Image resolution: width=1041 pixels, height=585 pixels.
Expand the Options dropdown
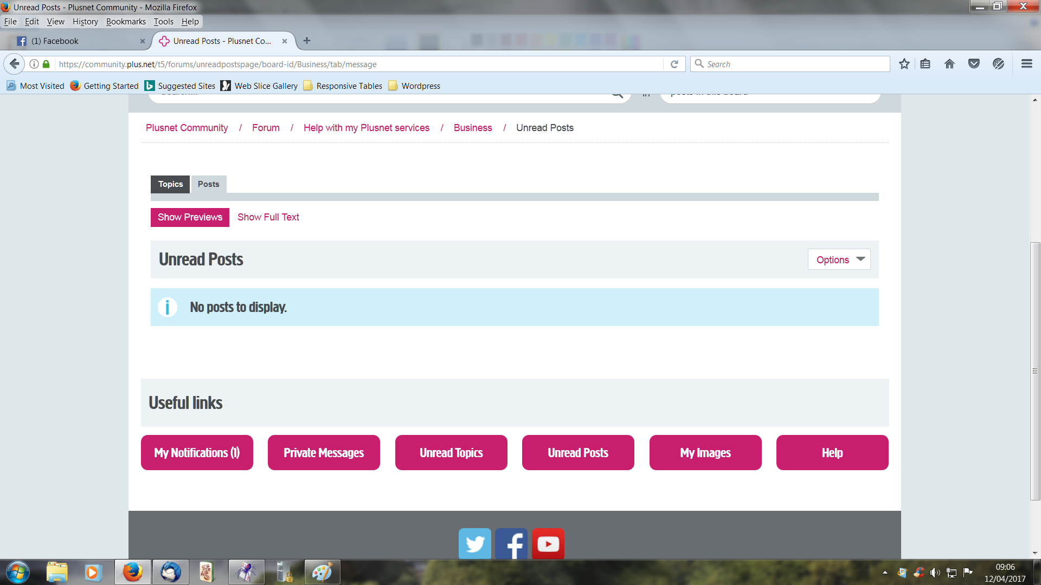[839, 259]
